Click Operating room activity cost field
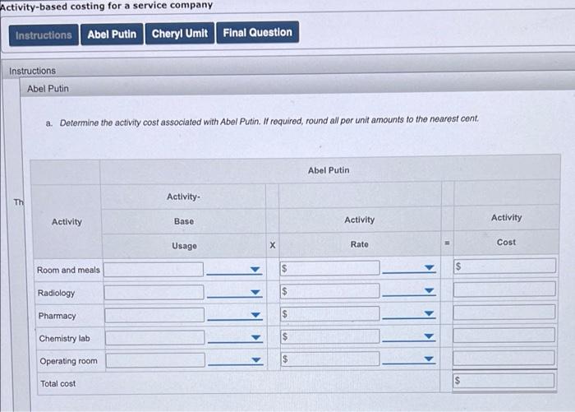Viewport: 575px width, 412px height. (x=504, y=358)
